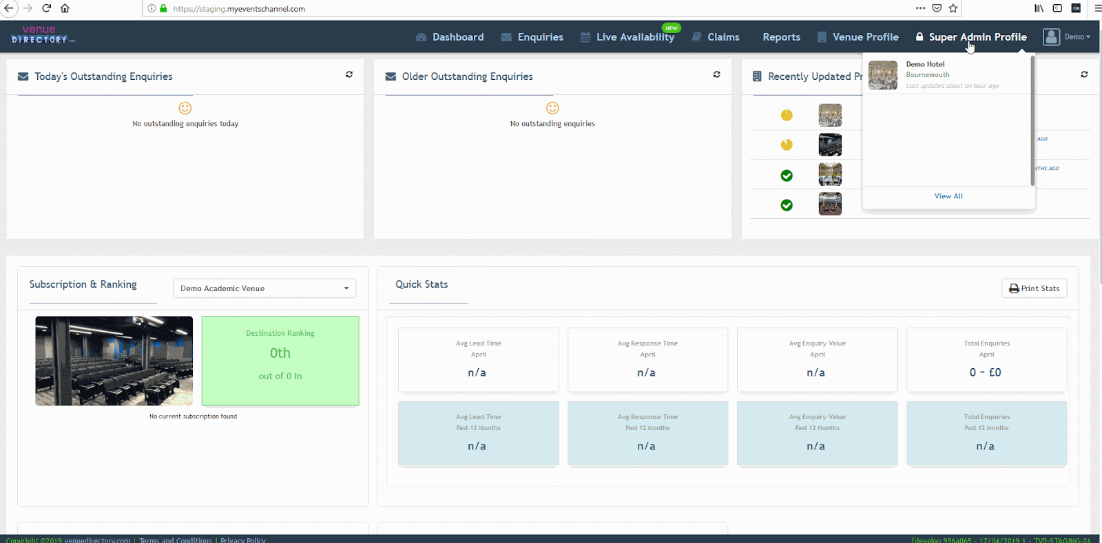Open third venue thumbnail in Recently Updated
Screen dimensions: 1102x543
click(830, 174)
